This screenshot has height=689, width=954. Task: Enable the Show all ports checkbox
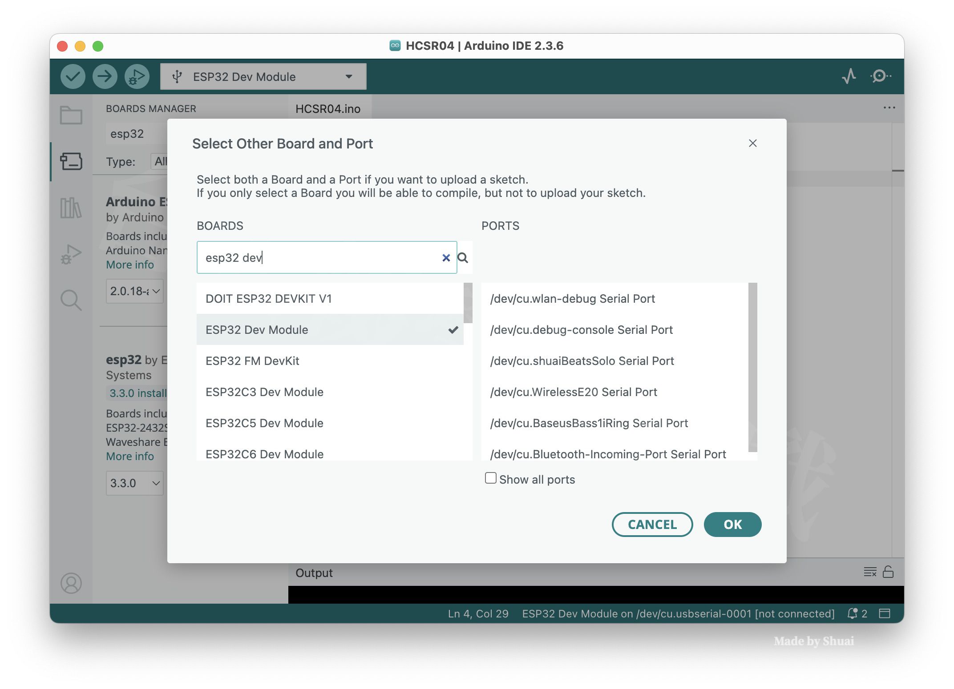[490, 478]
